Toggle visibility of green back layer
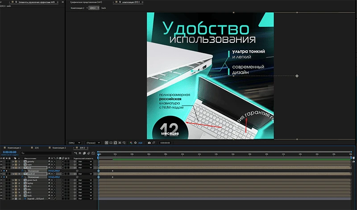357x210 pixels. click(x=1, y=180)
